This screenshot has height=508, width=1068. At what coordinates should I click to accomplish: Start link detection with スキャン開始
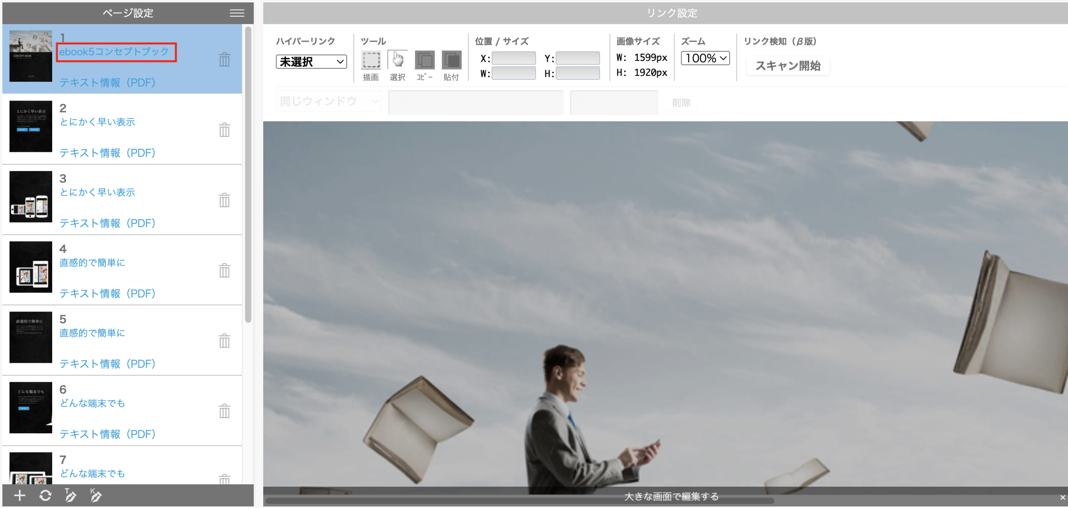[x=788, y=65]
